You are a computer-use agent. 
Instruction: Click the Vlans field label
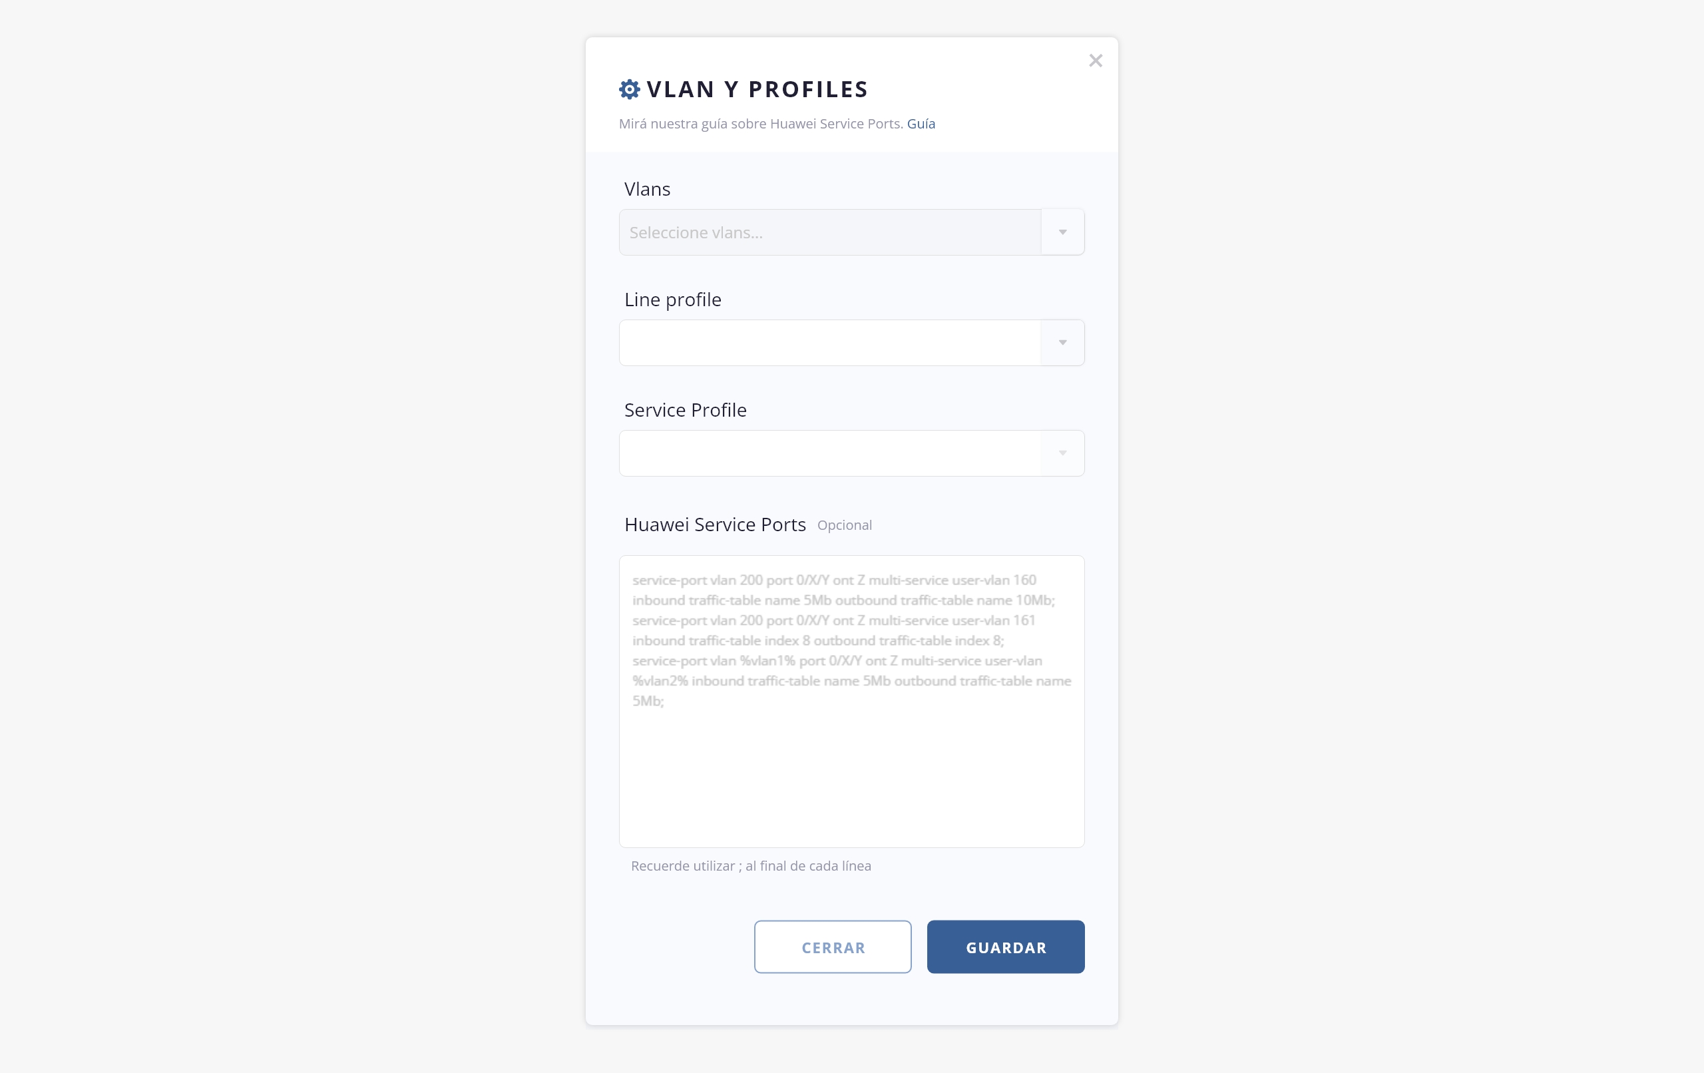647,189
